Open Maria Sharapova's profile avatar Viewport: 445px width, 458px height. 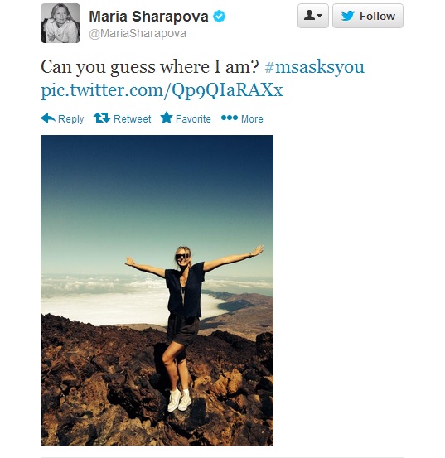click(x=60, y=23)
